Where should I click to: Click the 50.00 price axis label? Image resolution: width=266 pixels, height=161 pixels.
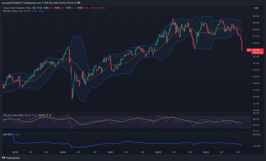click(x=256, y=57)
